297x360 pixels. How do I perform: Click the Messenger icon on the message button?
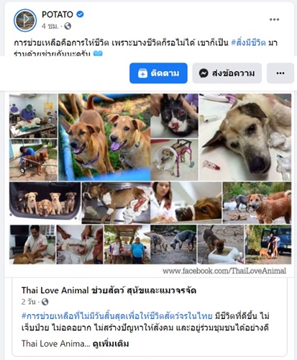[204, 73]
